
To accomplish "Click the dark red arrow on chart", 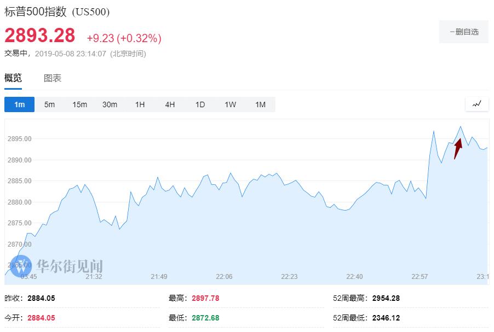I will (458, 148).
